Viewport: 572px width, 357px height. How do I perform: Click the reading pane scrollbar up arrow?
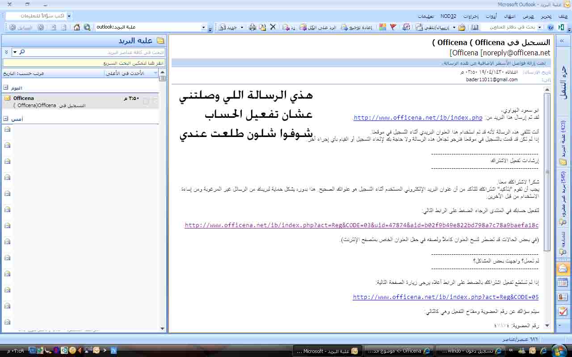(547, 90)
